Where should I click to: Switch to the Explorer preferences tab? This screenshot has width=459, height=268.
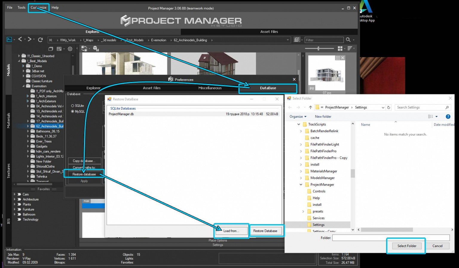[x=93, y=88]
